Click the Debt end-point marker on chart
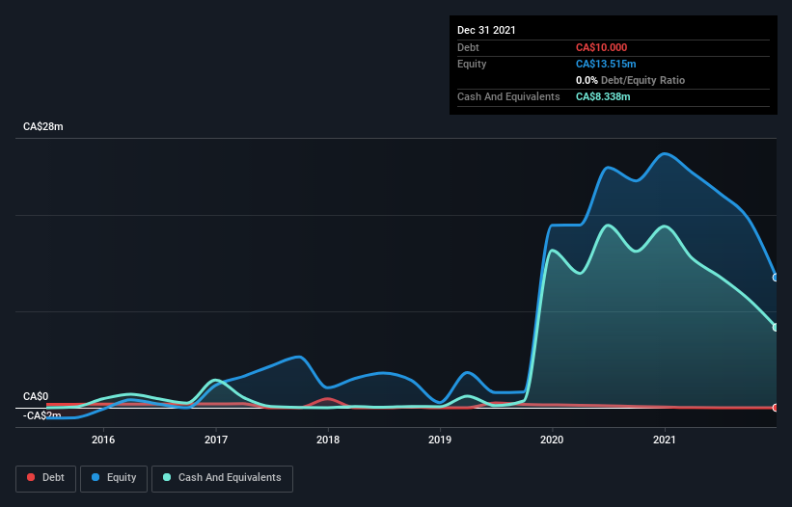This screenshot has height=507, width=792. (776, 408)
